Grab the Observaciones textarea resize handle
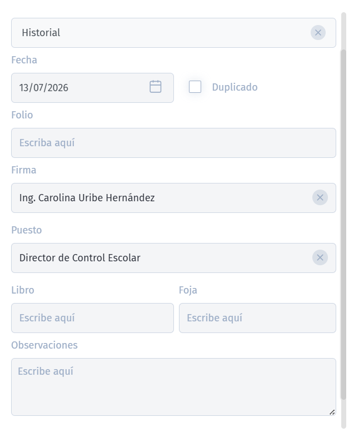Viewport: 354px width, 442px height. pyautogui.click(x=332, y=412)
